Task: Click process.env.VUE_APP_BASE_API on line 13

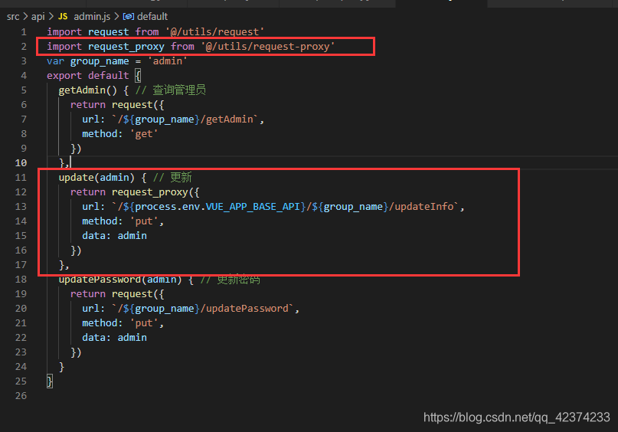Action: click(217, 207)
